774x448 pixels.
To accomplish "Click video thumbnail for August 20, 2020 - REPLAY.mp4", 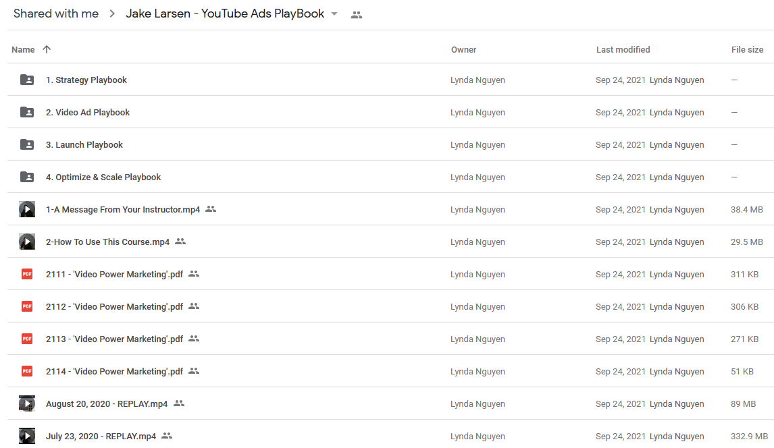I will point(27,403).
